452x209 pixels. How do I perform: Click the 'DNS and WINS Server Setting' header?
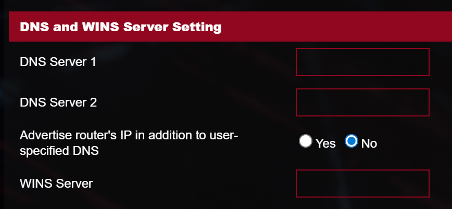pyautogui.click(x=120, y=27)
